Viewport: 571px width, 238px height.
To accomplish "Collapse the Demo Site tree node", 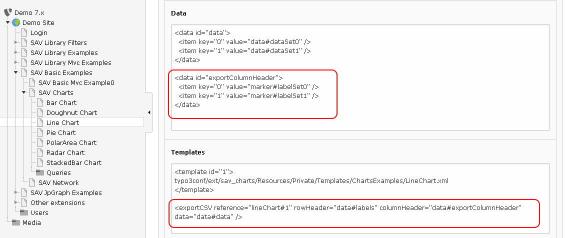I will tap(7, 22).
